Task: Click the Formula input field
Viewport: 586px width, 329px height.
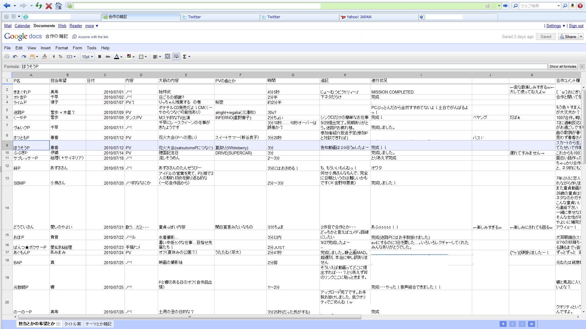Action: click(284, 66)
